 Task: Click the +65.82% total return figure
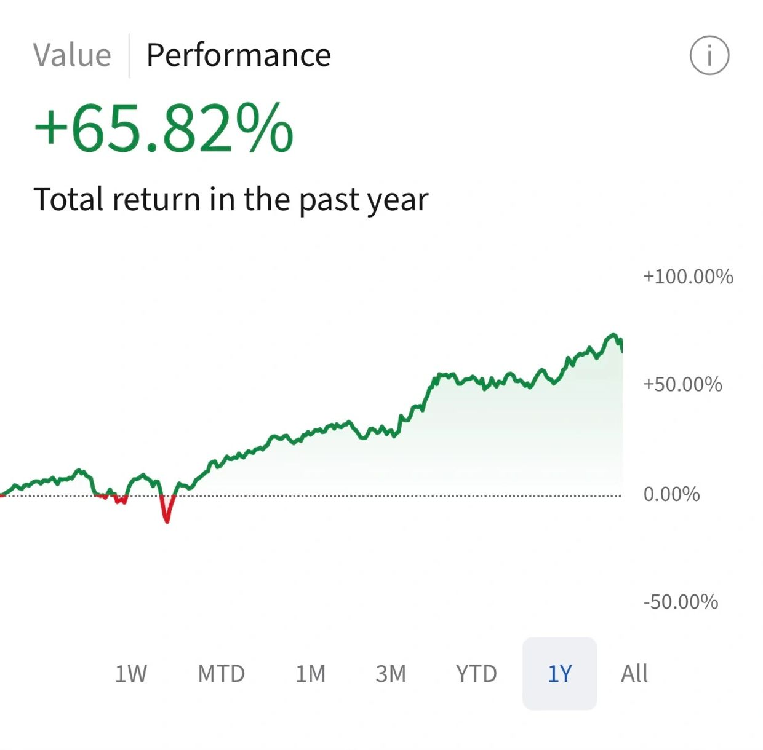pyautogui.click(x=164, y=128)
